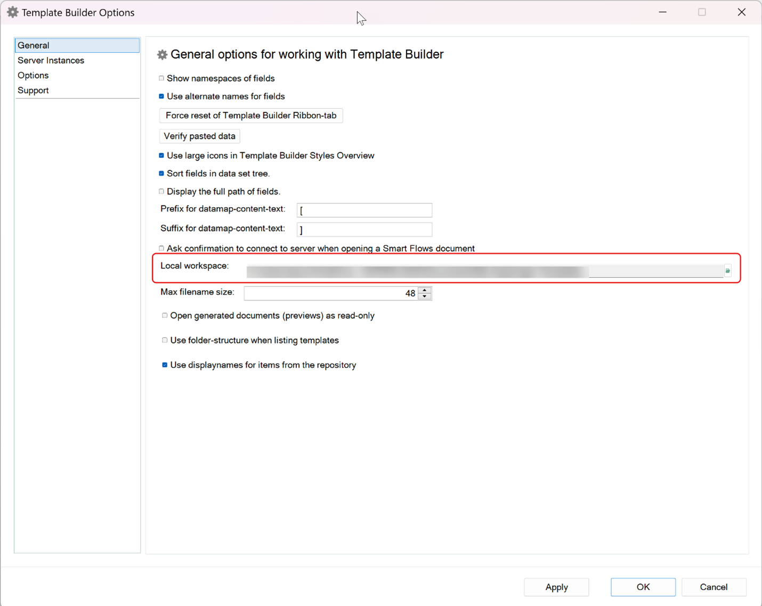Click Force reset of Template Builder Ribbon-tab
The image size is (762, 606).
pyautogui.click(x=251, y=116)
